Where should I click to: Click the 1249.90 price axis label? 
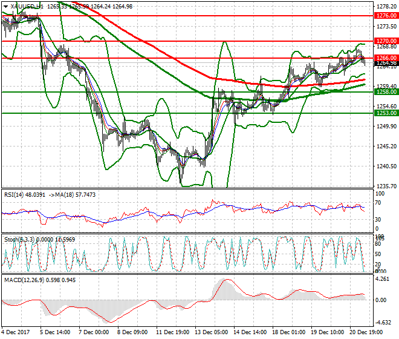click(x=386, y=126)
